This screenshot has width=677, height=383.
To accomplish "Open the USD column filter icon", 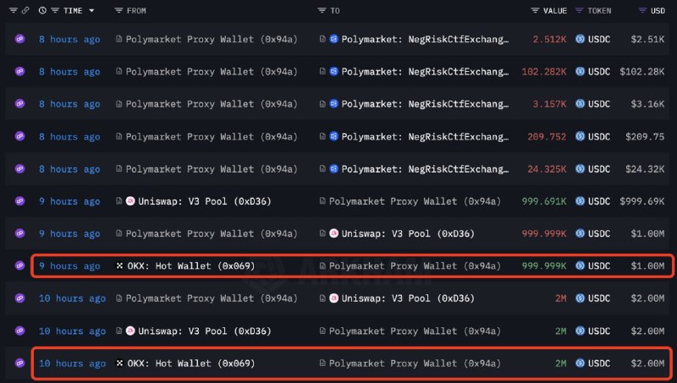I will click(642, 10).
